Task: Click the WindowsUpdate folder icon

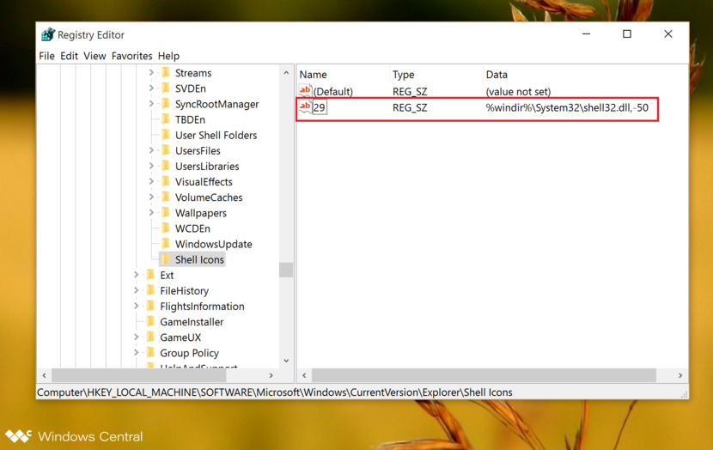Action: tap(166, 244)
